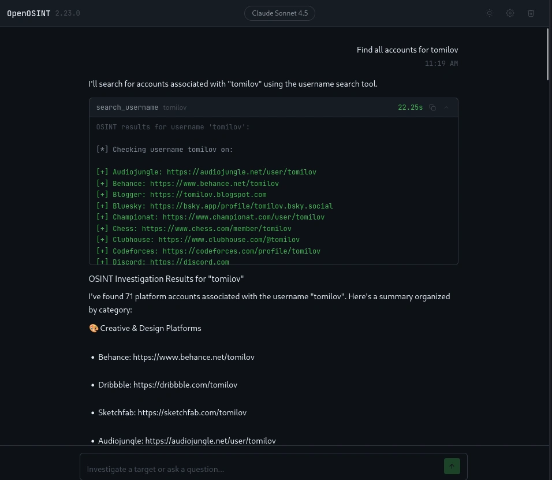
Task: Open the Codeforces profile link
Action: (241, 251)
